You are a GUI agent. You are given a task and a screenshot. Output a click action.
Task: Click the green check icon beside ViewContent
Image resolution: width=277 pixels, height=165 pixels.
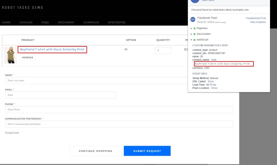[x=194, y=34]
